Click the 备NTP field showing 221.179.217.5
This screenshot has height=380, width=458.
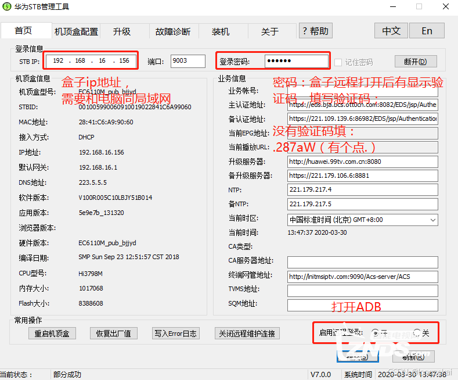click(x=362, y=204)
